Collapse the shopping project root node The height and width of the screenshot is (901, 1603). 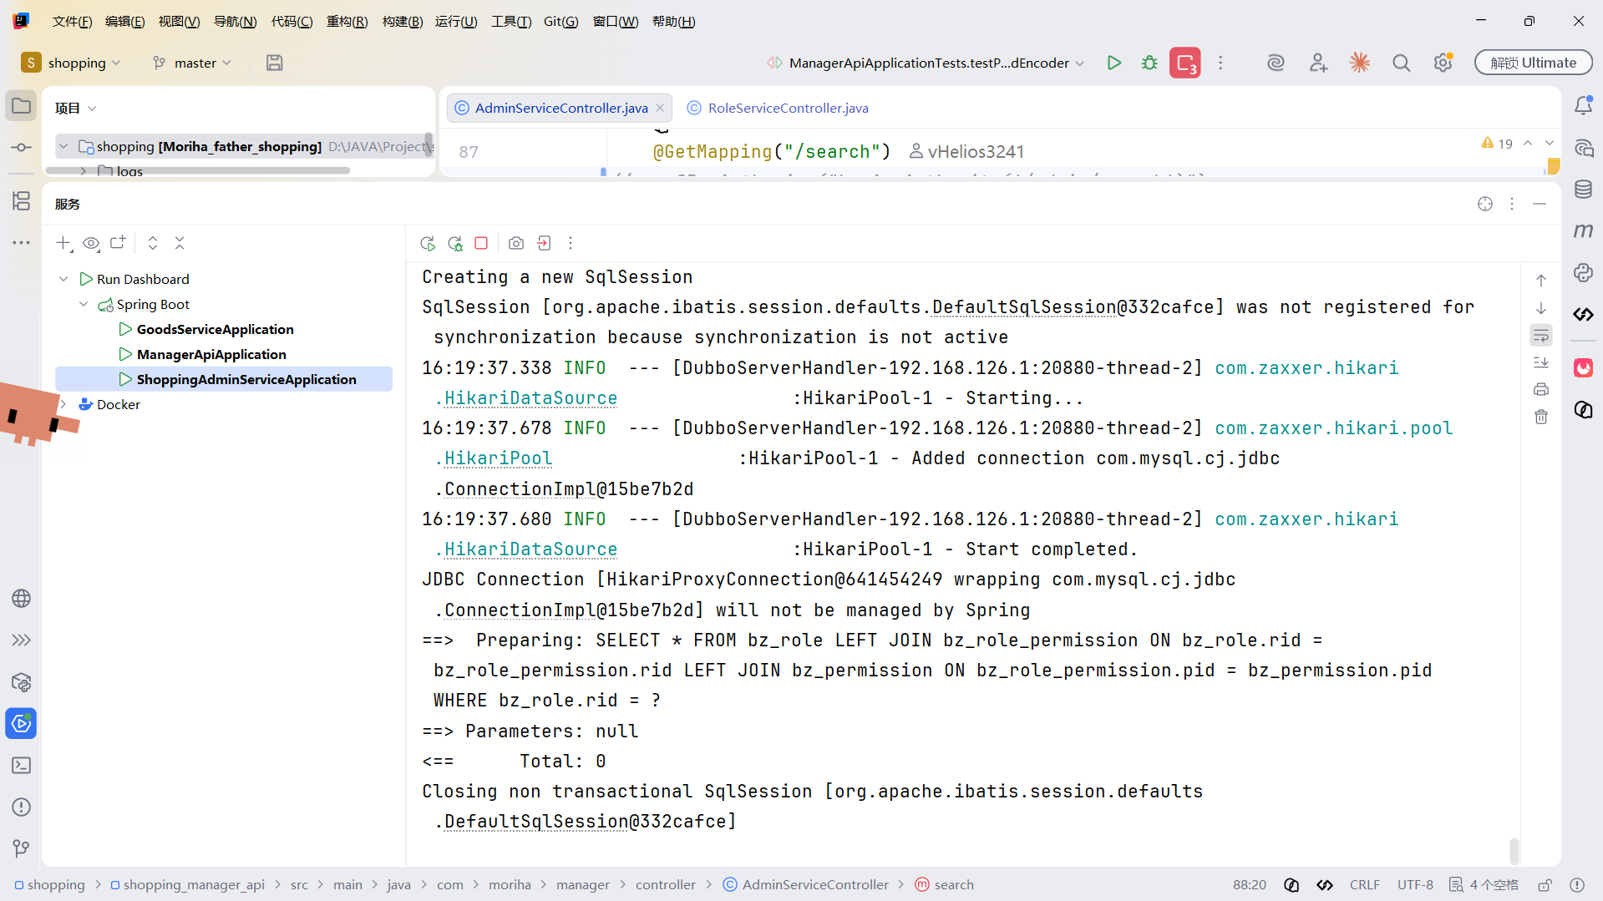tap(63, 146)
